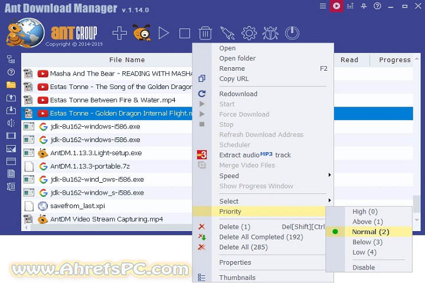425x283 pixels.
Task: Select the images picture sidebar category
Action: [11, 149]
